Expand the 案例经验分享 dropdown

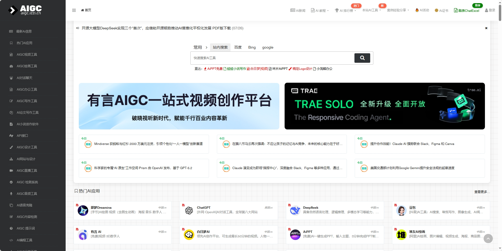[398, 10]
